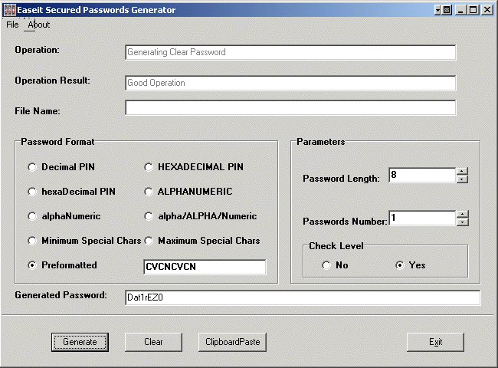Click the Operation Result label
The height and width of the screenshot is (368, 498).
tap(52, 80)
